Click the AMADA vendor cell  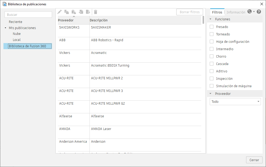74,132
